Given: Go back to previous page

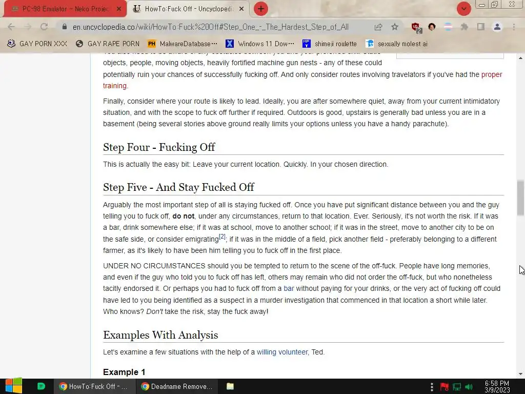Looking at the screenshot, I should pyautogui.click(x=11, y=27).
